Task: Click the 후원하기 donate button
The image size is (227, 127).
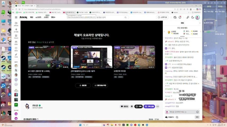Action: click(x=170, y=117)
